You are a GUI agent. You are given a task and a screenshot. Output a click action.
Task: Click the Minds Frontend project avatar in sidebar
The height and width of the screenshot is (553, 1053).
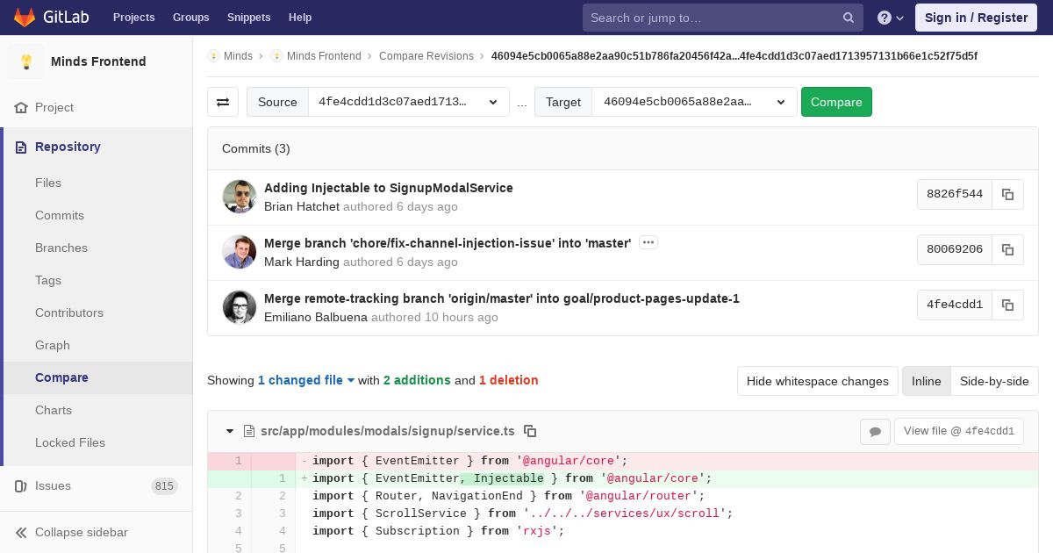(x=26, y=61)
